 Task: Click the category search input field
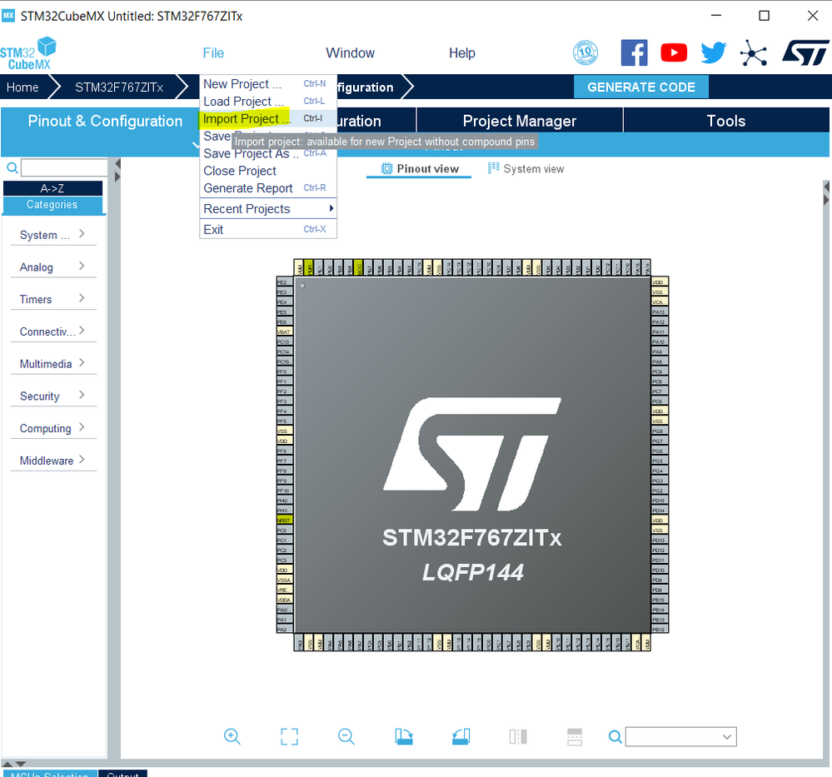click(x=64, y=168)
